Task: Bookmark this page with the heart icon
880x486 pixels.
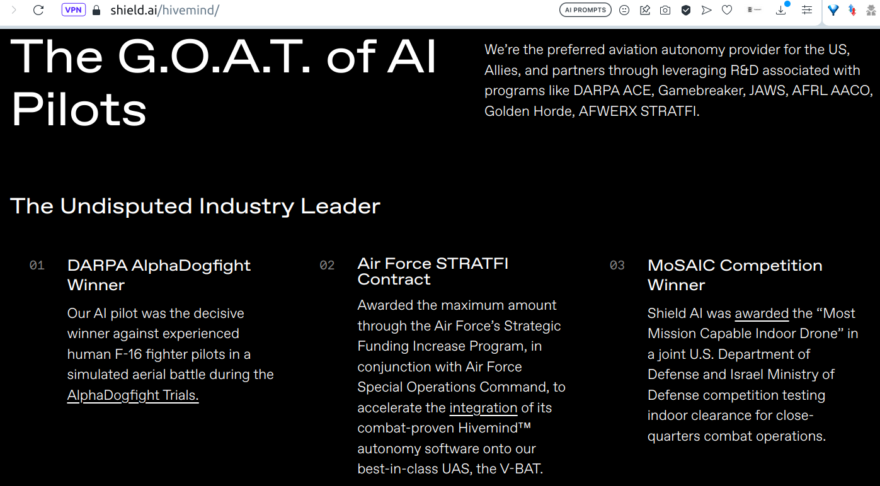Action: 727,10
